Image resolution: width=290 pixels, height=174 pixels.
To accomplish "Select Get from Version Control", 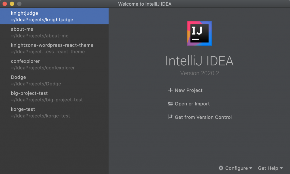I will [x=203, y=117].
